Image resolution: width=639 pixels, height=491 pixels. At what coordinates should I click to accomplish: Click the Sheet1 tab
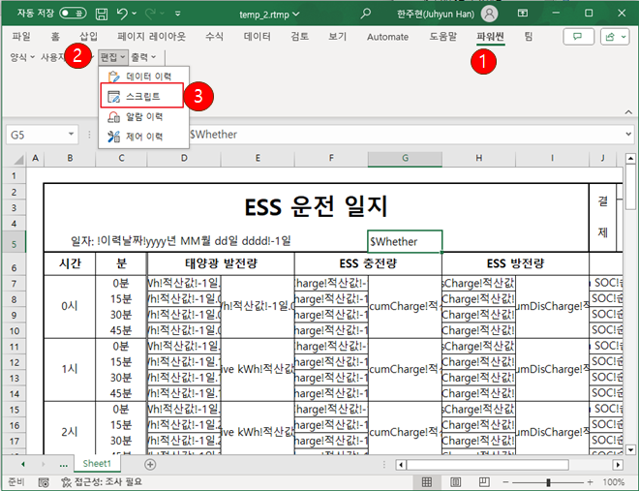(x=96, y=465)
